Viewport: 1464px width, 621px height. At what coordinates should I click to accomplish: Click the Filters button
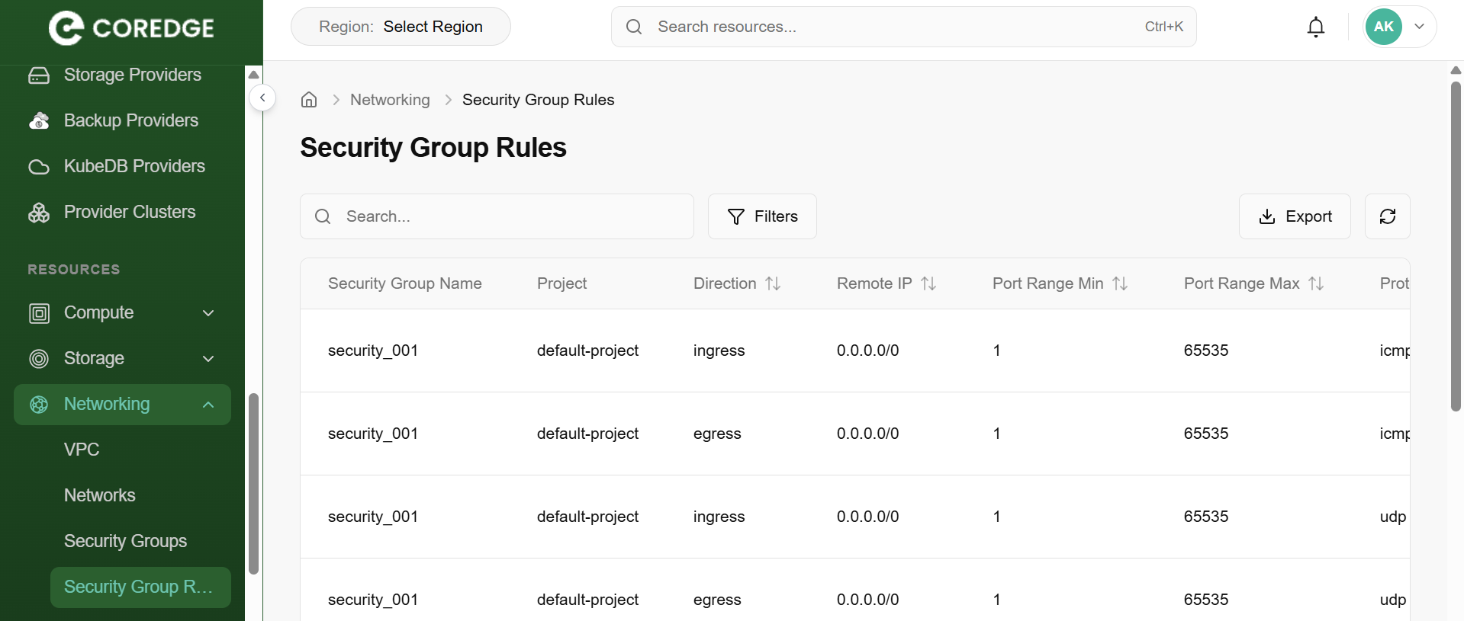[x=762, y=216]
